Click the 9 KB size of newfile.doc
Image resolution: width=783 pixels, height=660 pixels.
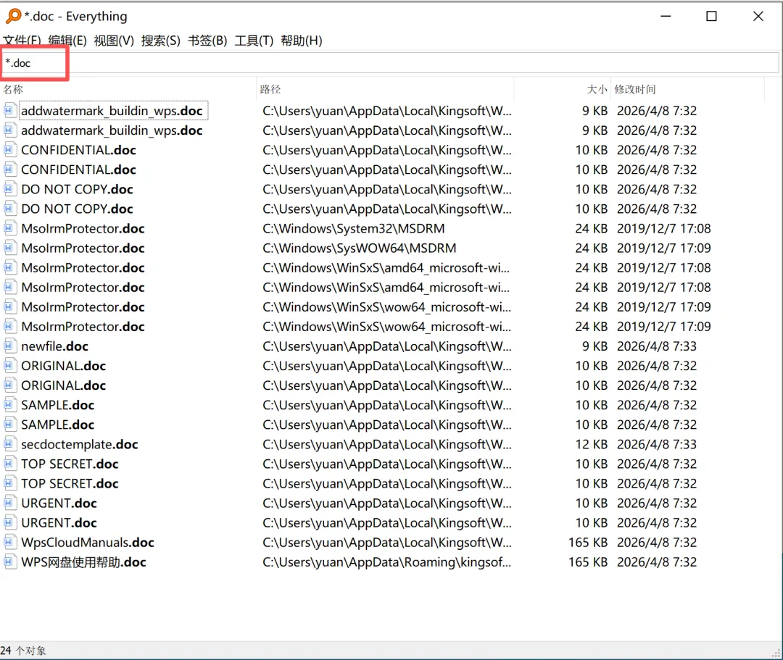[x=594, y=346]
